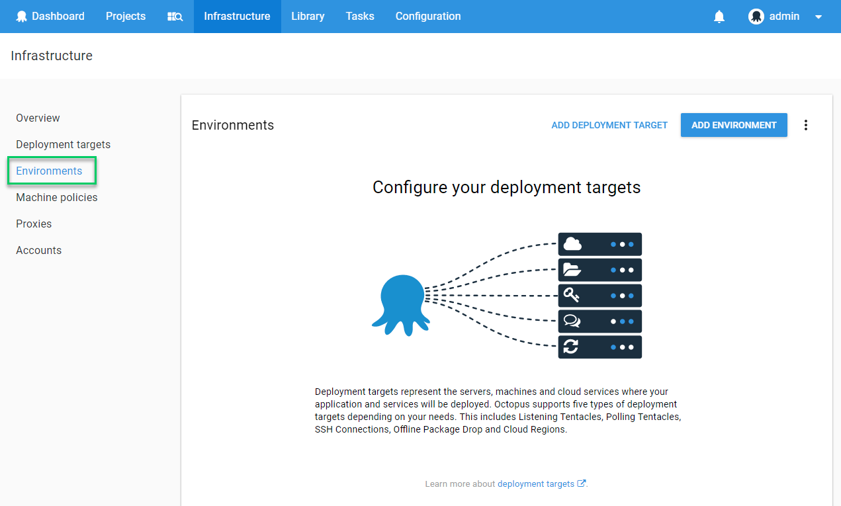Viewport: 841px width, 506px height.
Task: Open the three-dot overflow menu
Action: (x=805, y=125)
